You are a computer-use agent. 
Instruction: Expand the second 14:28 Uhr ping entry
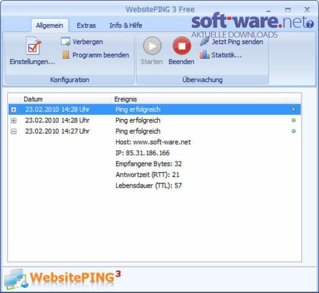click(13, 121)
